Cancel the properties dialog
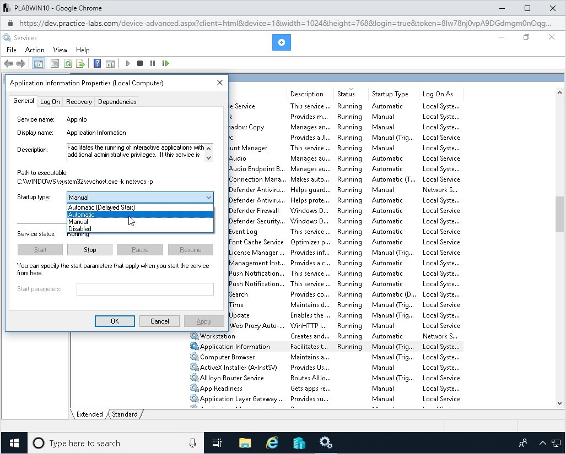The height and width of the screenshot is (454, 566). 159,321
